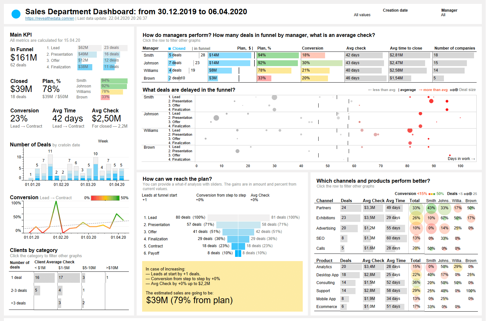Select the Johnson row in the manager table
The image size is (486, 321).
coord(309,63)
